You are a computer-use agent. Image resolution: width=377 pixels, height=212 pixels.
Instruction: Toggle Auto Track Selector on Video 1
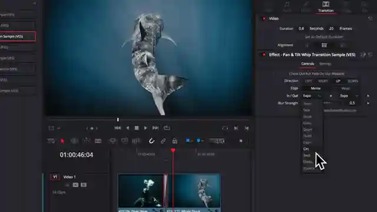tap(75, 185)
